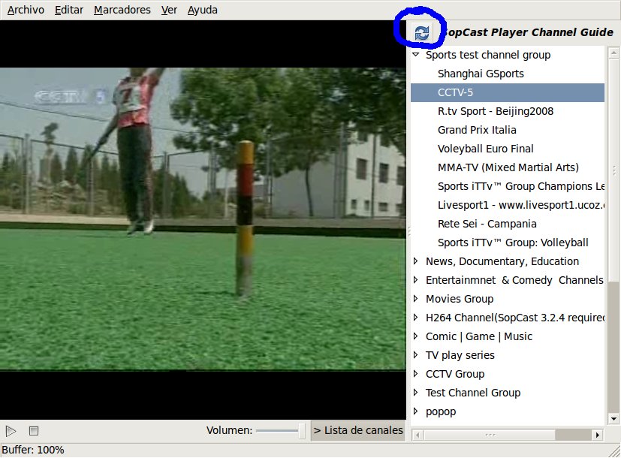Open the Archivo menu
Viewport: 621px width, 458px height.
coord(26,10)
